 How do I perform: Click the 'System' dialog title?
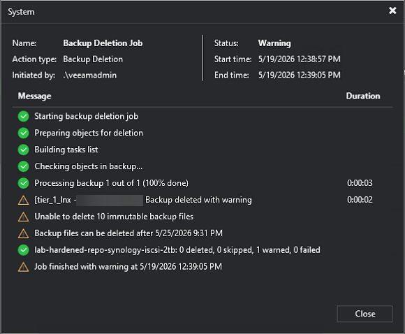21,12
